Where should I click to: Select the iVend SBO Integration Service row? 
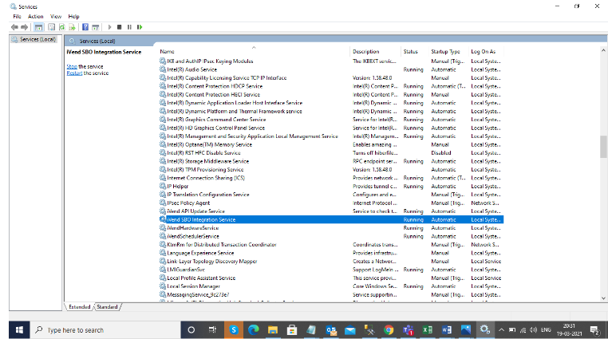(331, 219)
